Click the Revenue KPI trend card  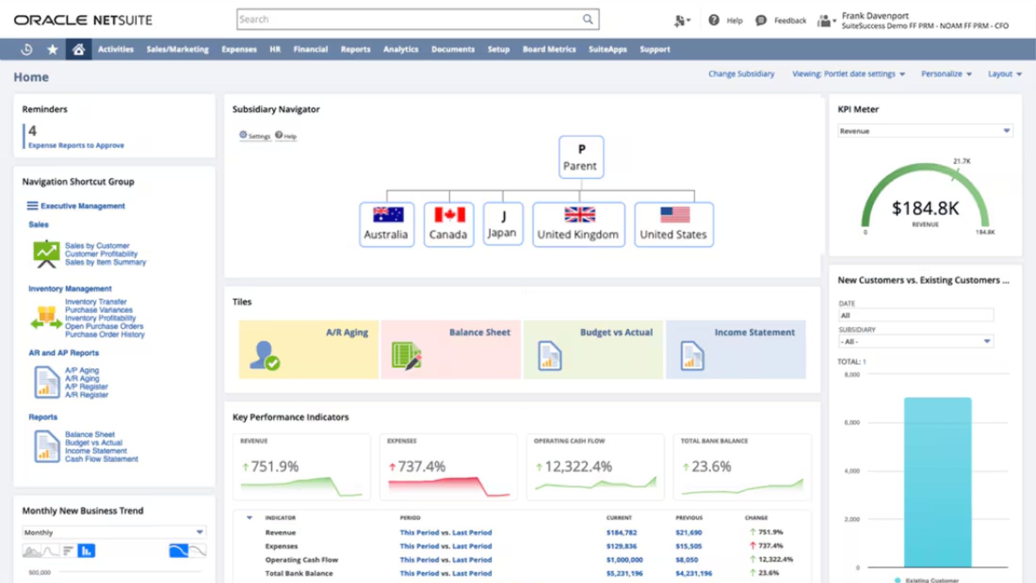pos(302,467)
